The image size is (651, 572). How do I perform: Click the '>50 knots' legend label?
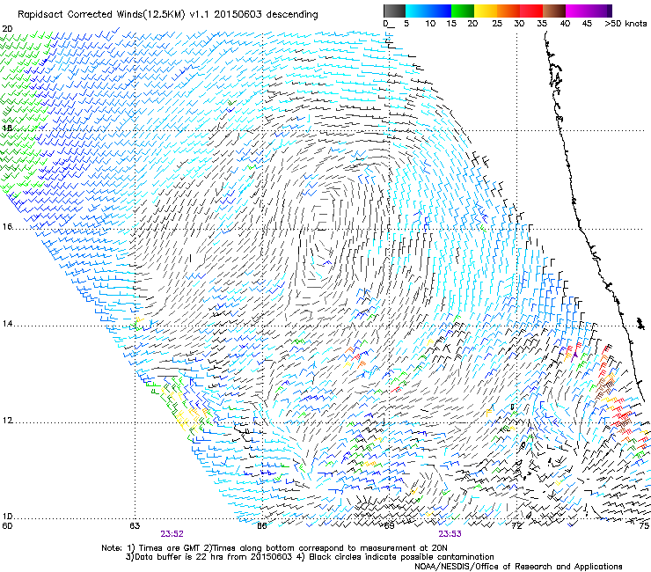tap(625, 23)
